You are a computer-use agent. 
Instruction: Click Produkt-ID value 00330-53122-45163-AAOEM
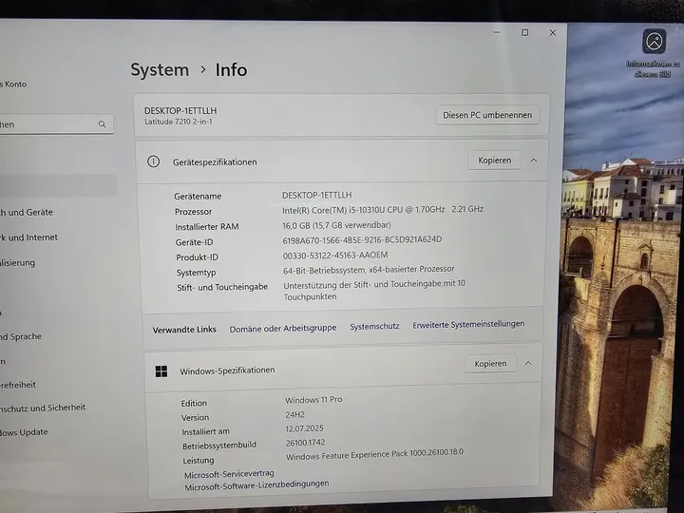click(x=335, y=255)
